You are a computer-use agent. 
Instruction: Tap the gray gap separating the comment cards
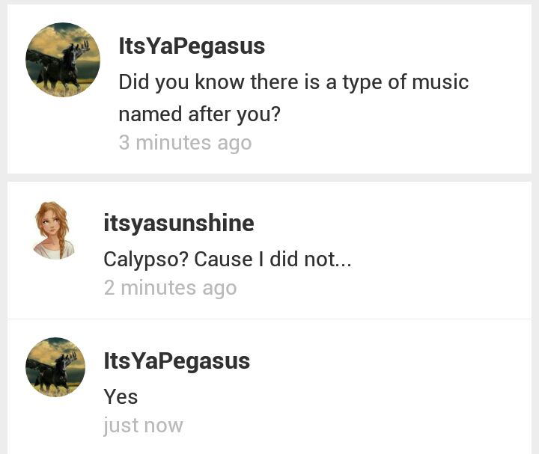click(x=269, y=177)
